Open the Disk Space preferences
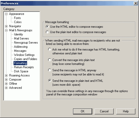Viewport: 139px width, 118px height. (x=21, y=71)
